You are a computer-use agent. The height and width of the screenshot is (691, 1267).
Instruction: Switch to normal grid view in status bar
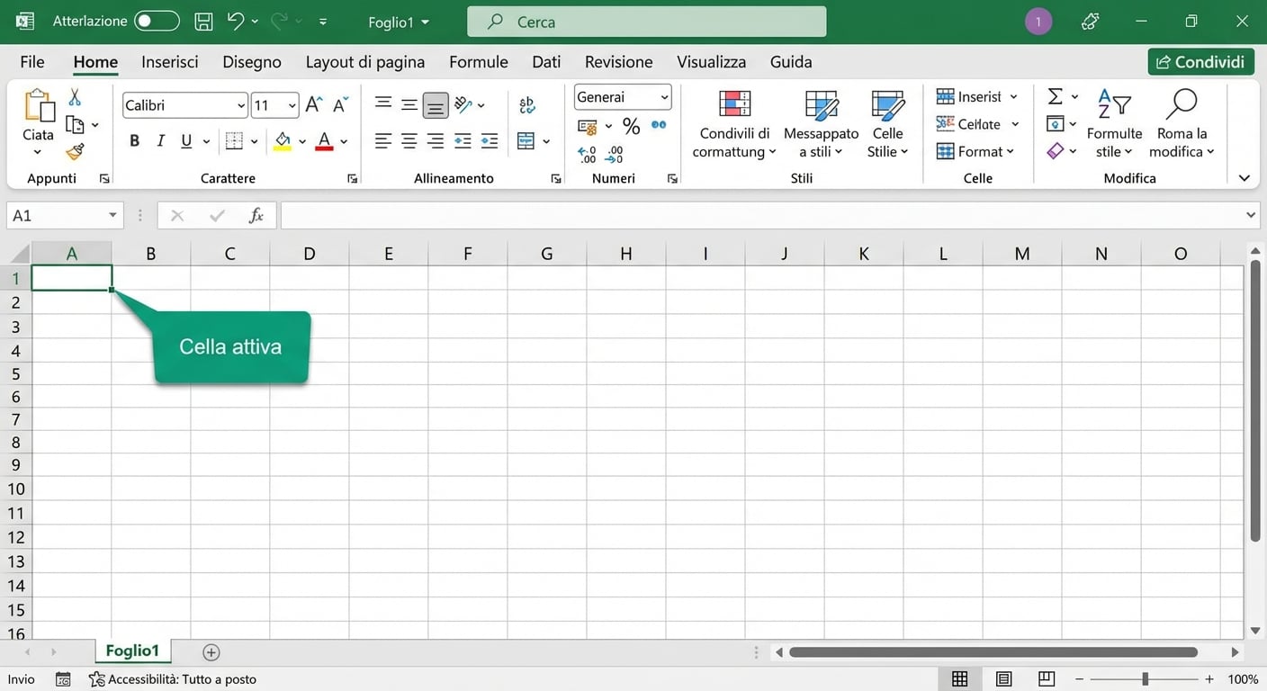960,679
